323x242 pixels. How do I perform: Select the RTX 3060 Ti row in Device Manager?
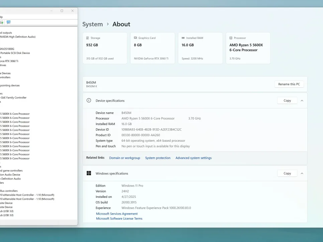pos(9,61)
